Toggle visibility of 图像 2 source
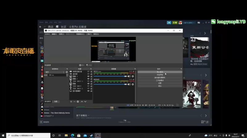 [88, 79]
